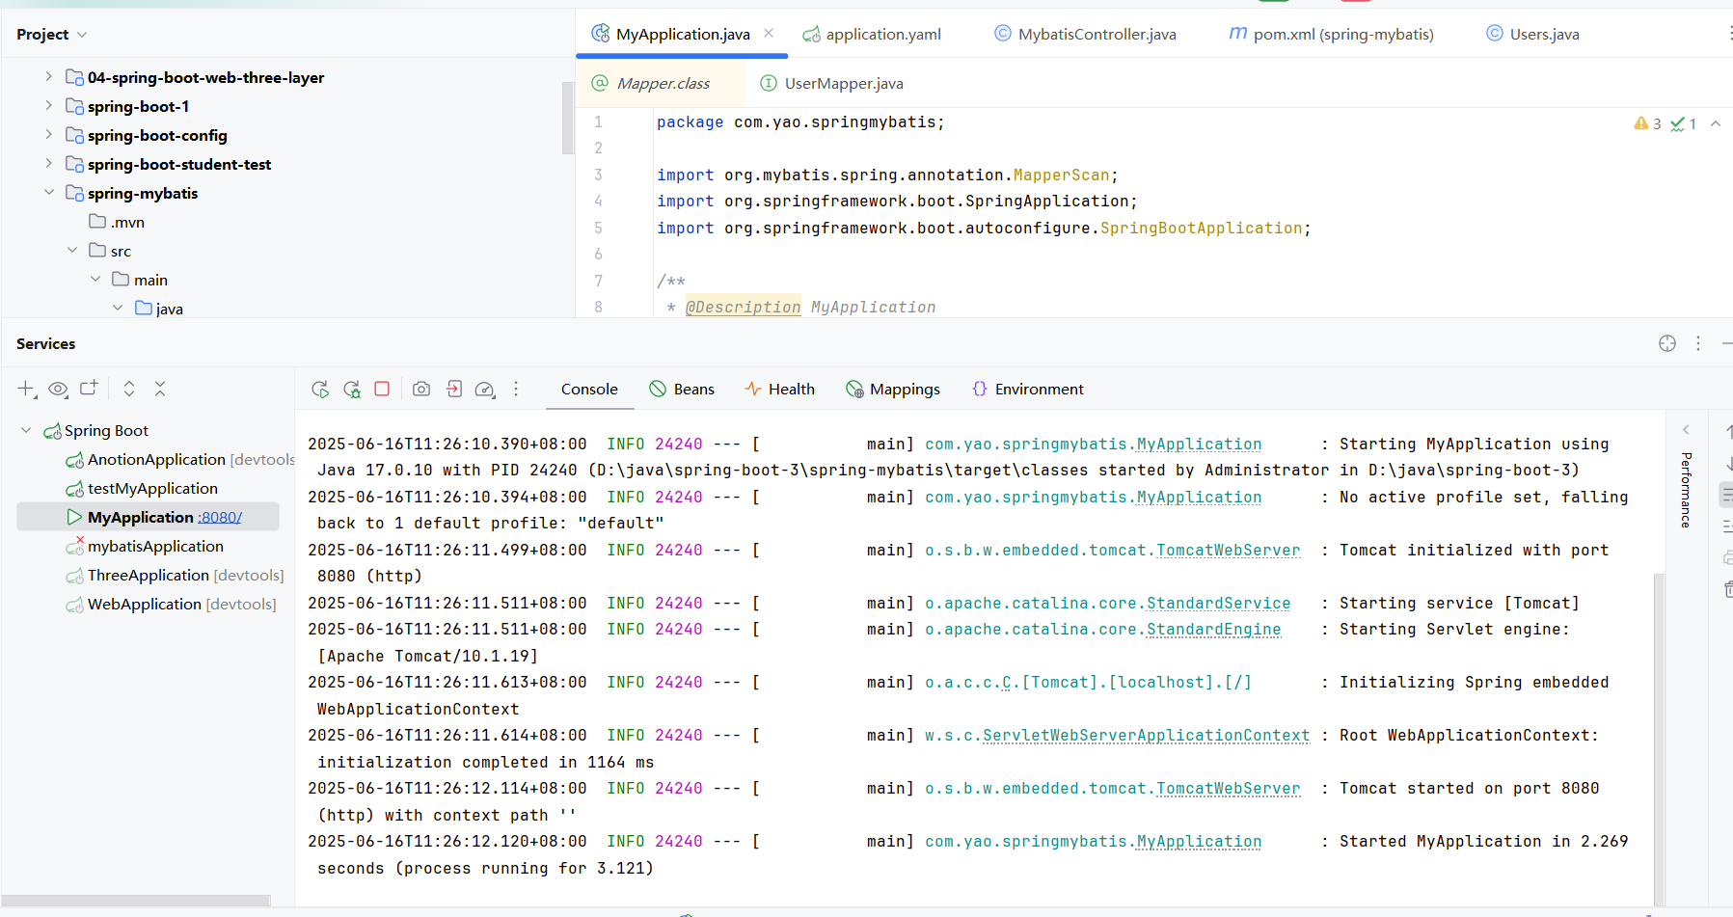Switch to the Environment tab
The width and height of the screenshot is (1733, 917).
pos(1028,390)
